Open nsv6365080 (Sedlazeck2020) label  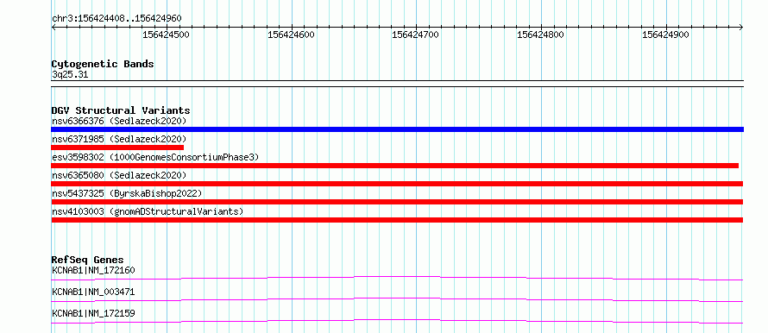119,175
